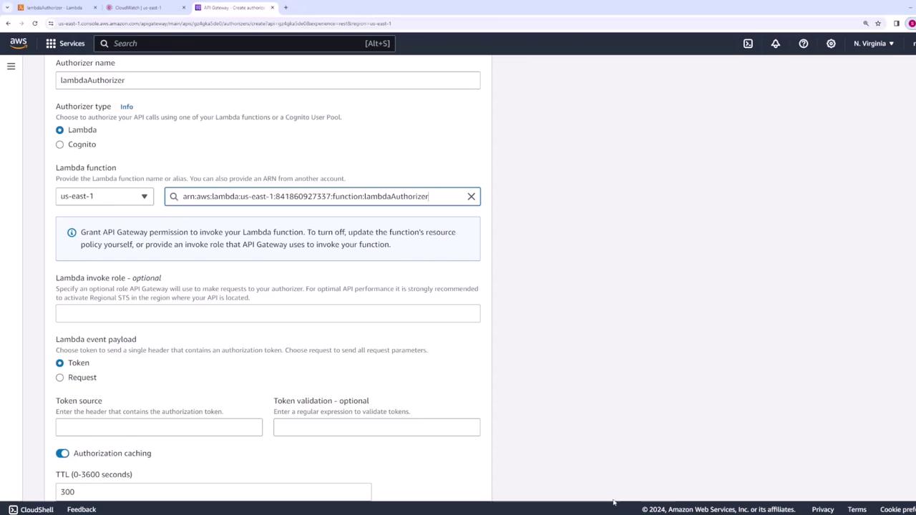916x515 pixels.
Task: Click the browser back arrow
Action: point(9,24)
